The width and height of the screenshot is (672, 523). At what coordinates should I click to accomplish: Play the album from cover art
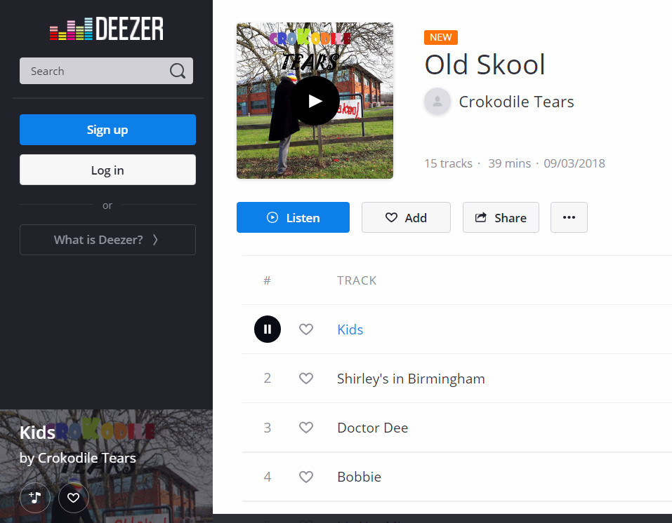pyautogui.click(x=315, y=100)
